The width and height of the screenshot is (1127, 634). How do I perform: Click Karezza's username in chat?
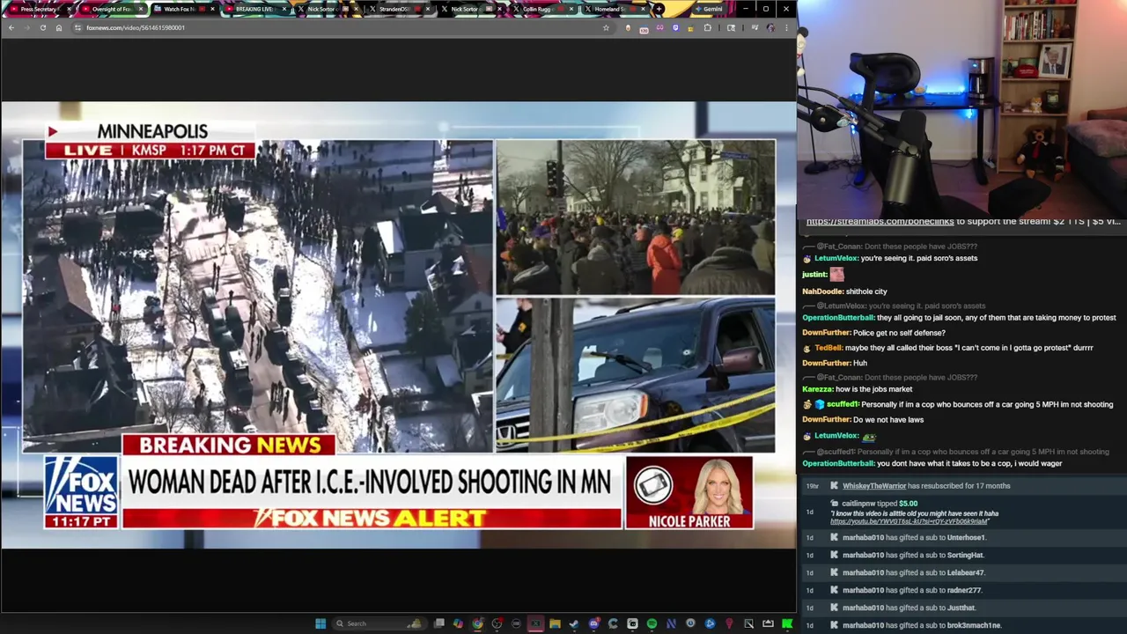[819, 389]
